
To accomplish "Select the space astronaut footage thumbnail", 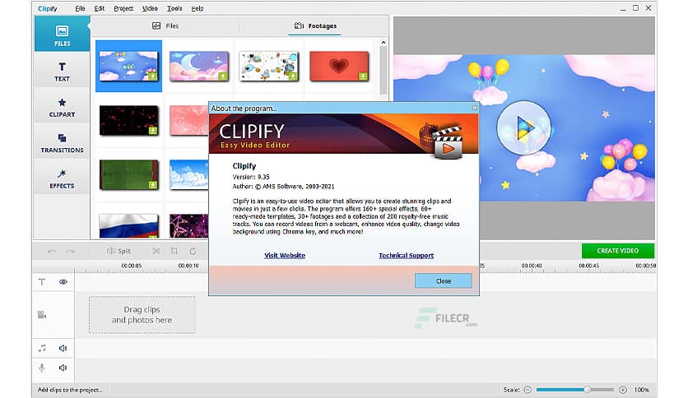I will [269, 66].
